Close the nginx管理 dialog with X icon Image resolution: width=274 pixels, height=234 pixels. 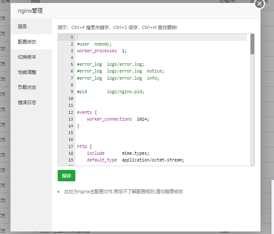[259, 4]
